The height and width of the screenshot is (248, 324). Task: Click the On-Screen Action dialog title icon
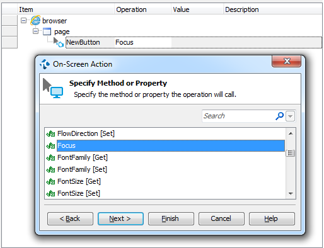click(x=45, y=64)
